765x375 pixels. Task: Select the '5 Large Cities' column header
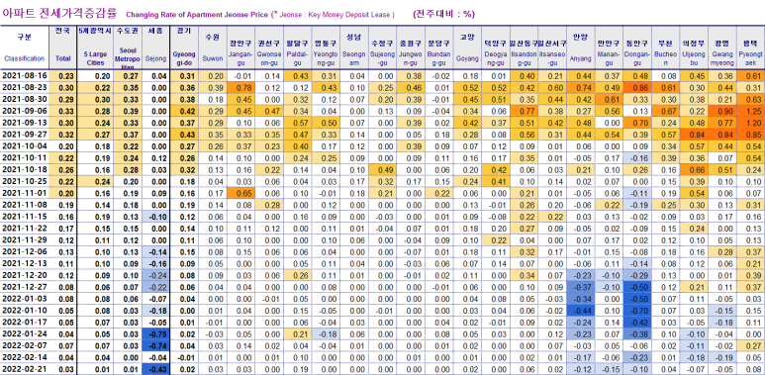tap(95, 47)
